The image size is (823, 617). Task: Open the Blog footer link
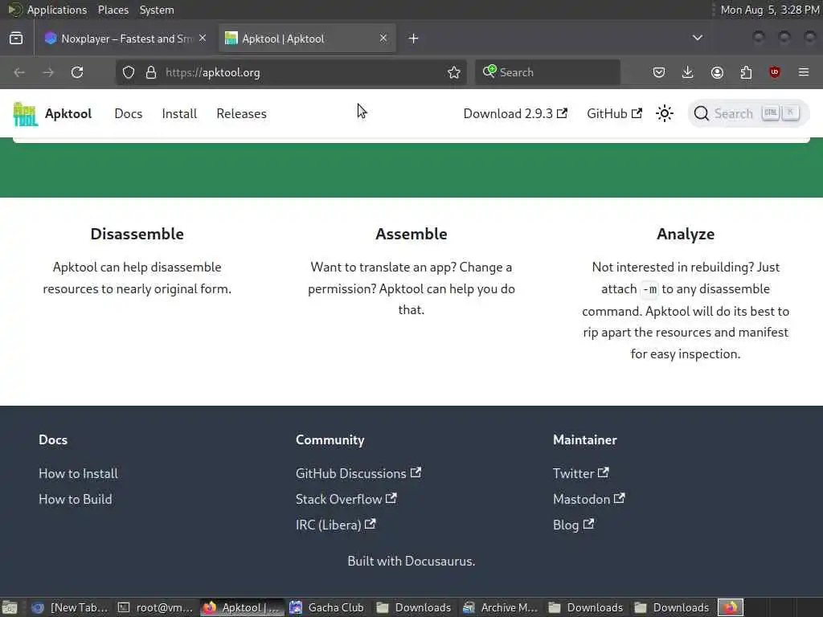[574, 525]
